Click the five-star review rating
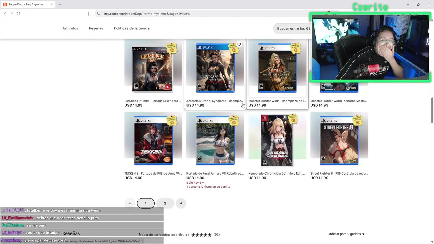 click(x=201, y=235)
